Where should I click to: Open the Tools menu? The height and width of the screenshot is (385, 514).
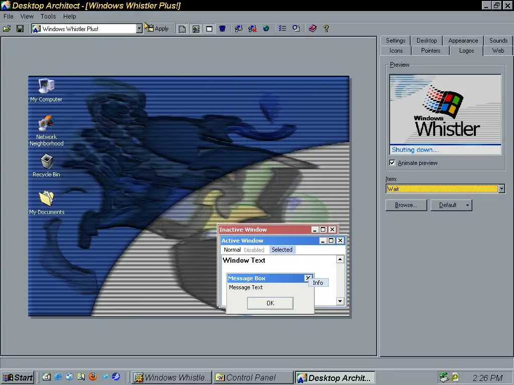tap(48, 17)
